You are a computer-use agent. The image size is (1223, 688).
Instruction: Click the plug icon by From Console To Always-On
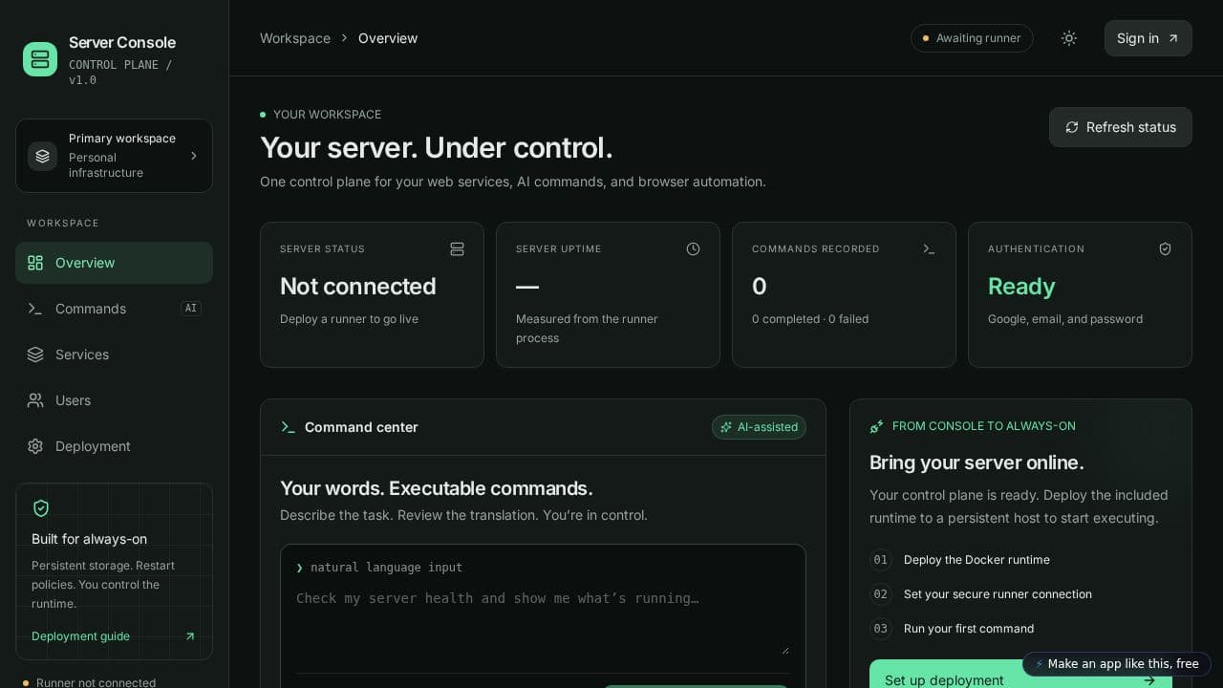click(x=876, y=426)
